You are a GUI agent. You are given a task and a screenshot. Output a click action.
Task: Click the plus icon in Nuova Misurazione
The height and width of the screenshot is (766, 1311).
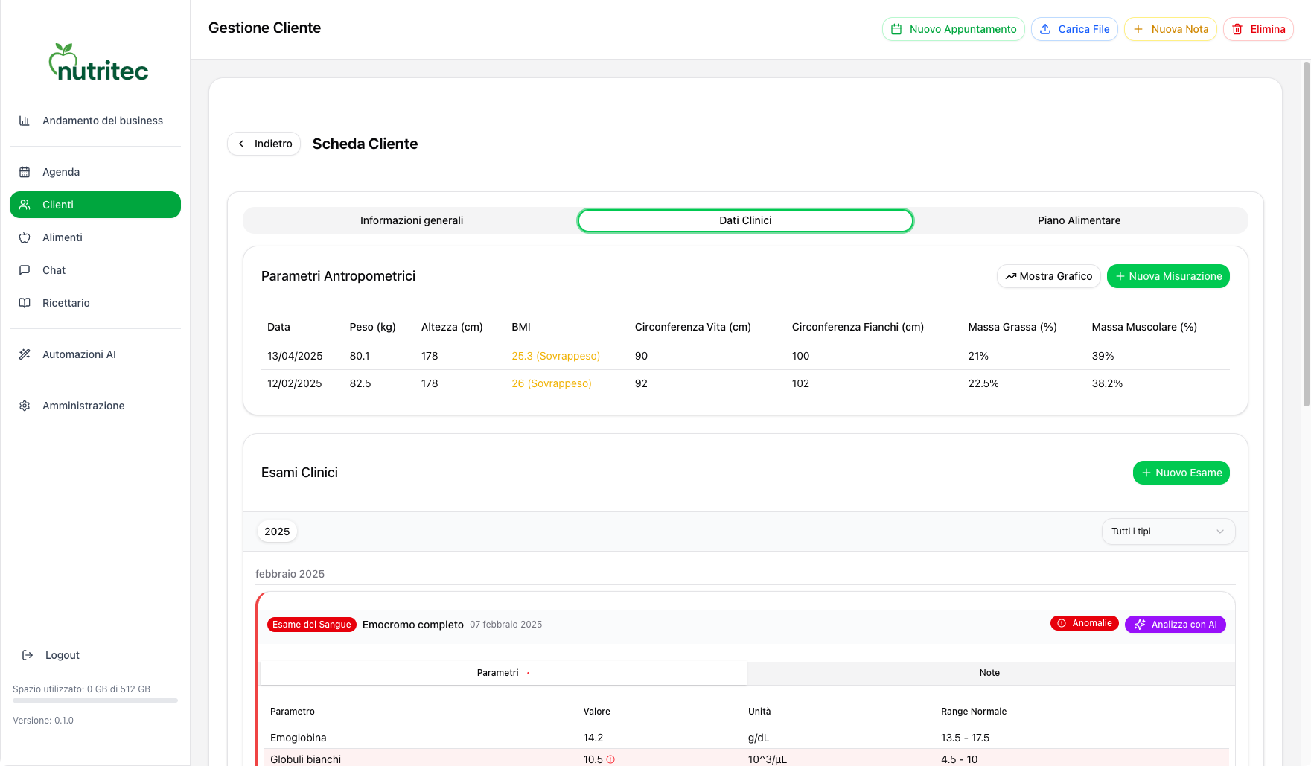click(1120, 276)
